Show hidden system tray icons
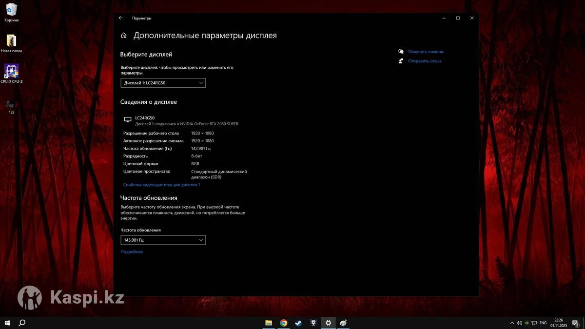 (x=512, y=323)
